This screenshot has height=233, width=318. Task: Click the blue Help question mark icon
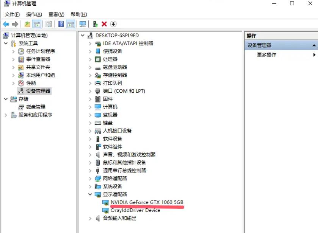click(61, 24)
